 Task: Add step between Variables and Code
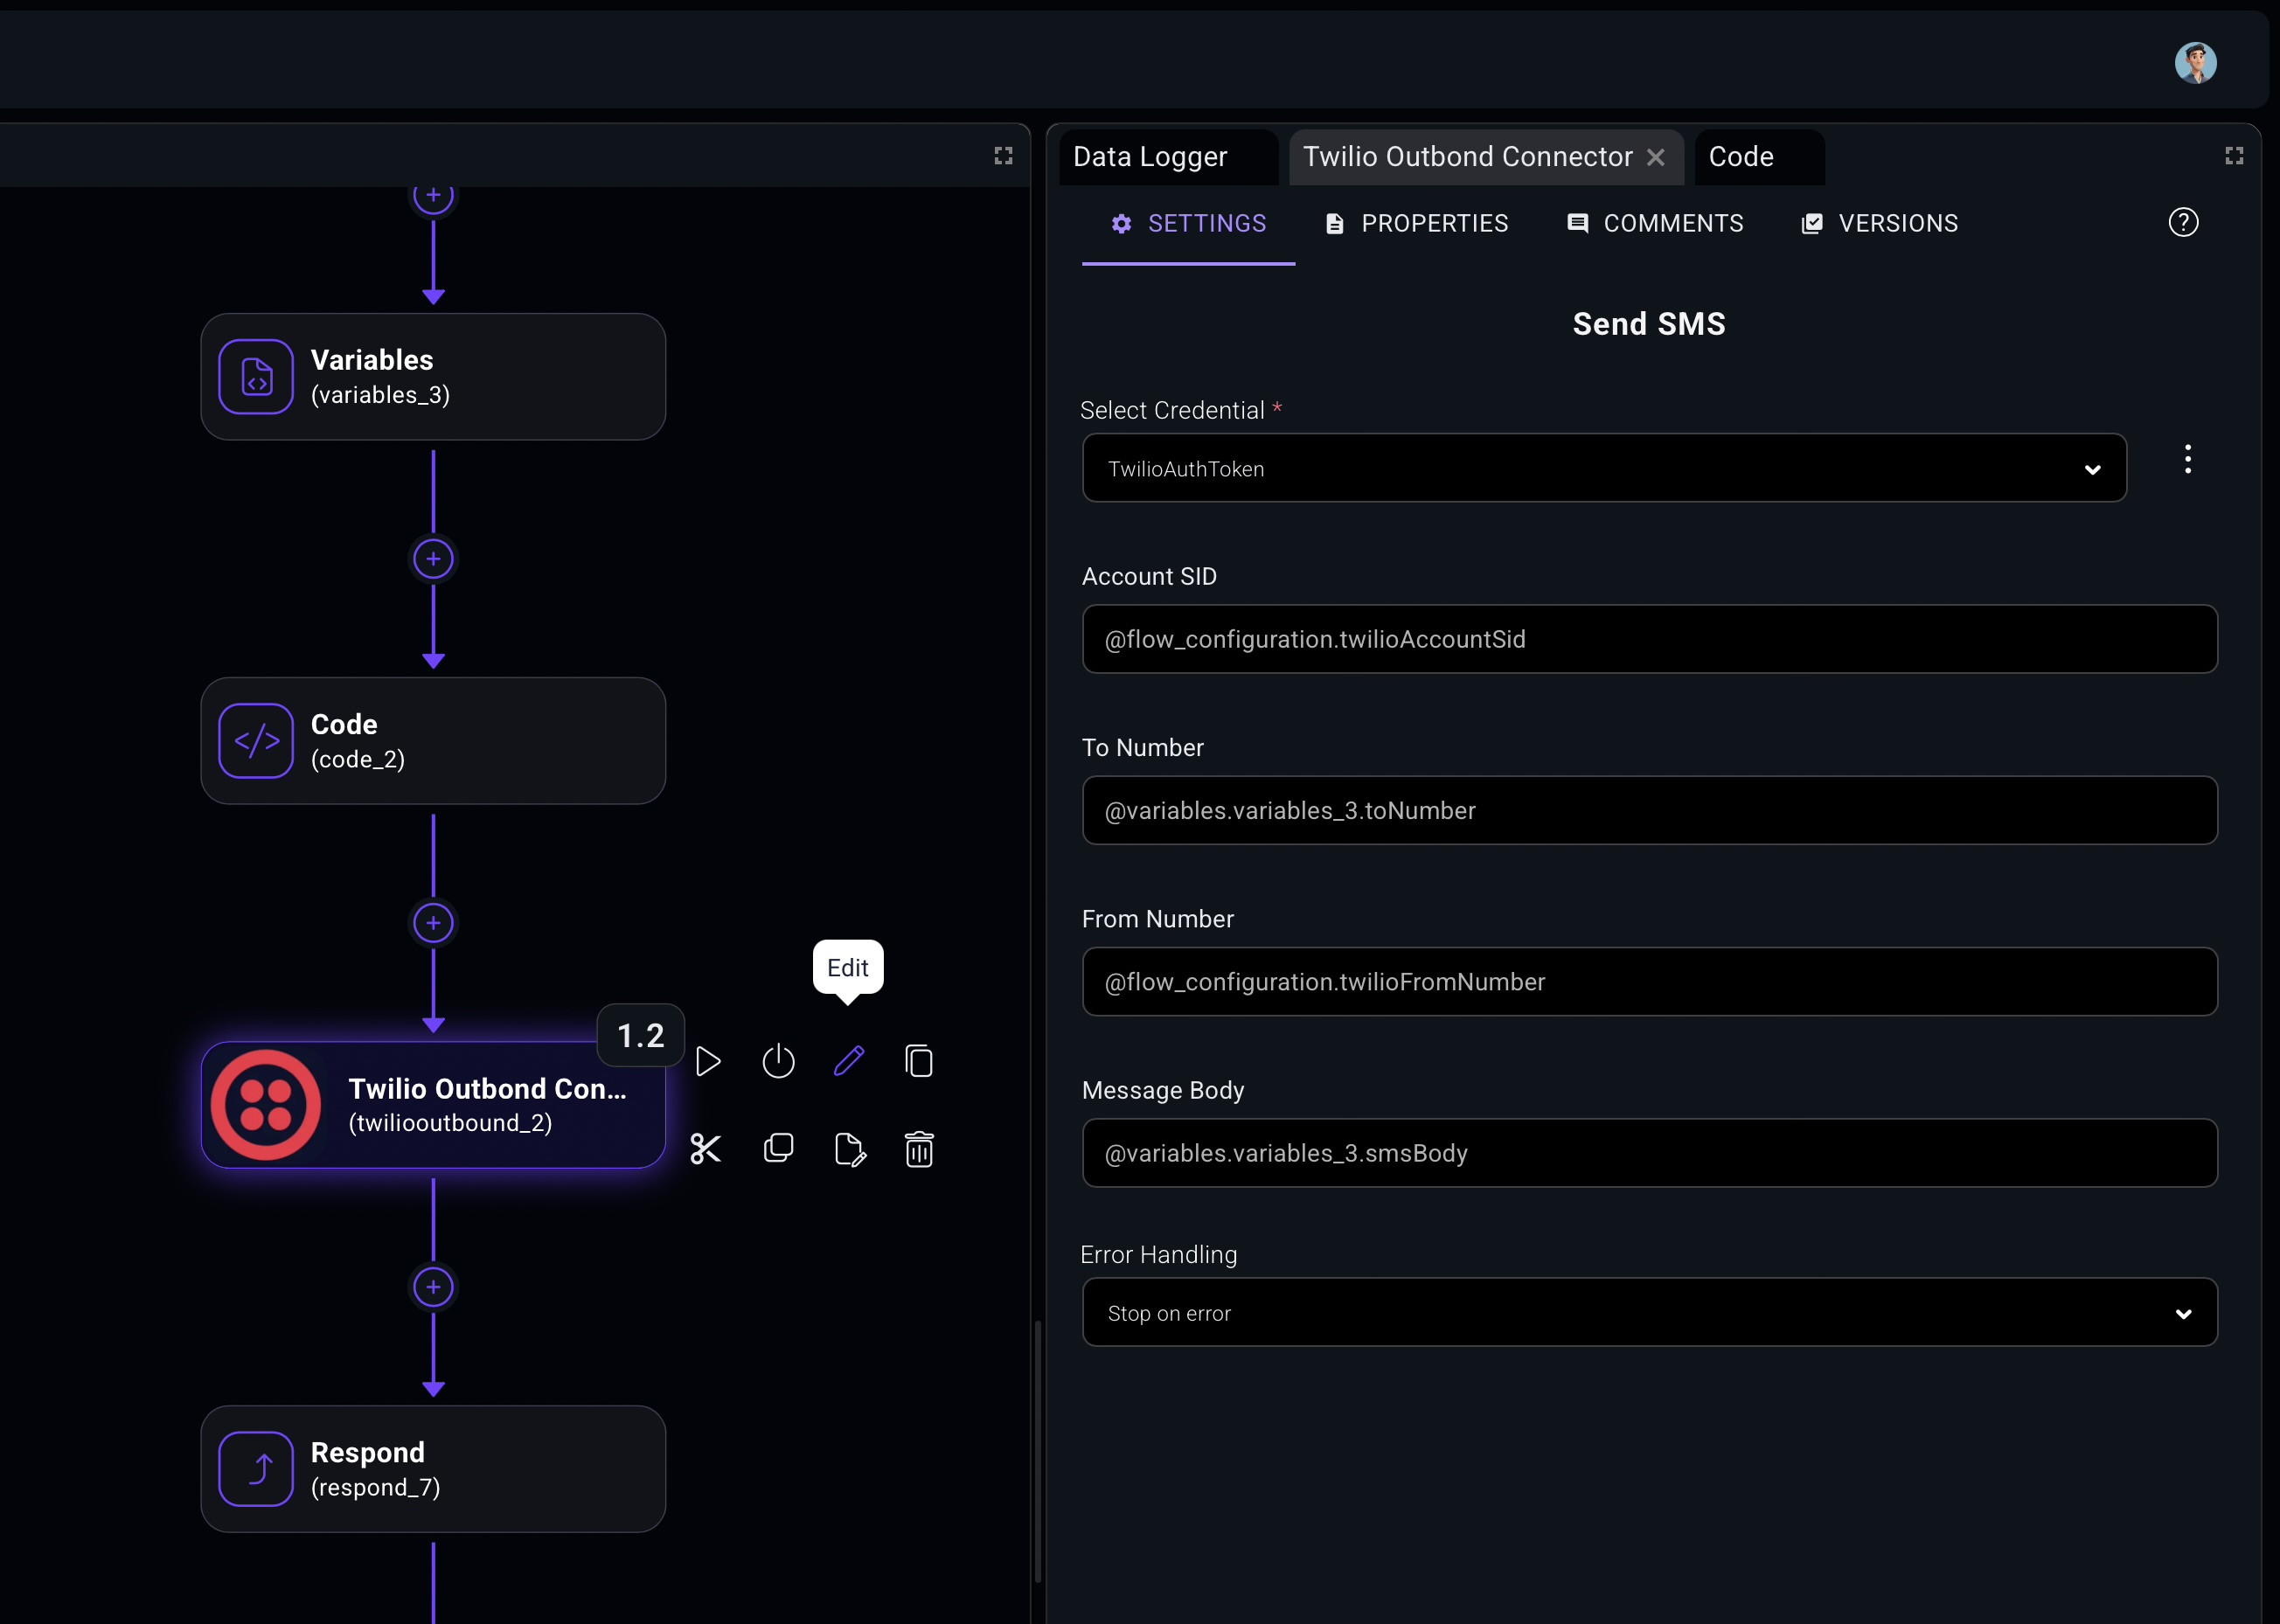tap(433, 559)
